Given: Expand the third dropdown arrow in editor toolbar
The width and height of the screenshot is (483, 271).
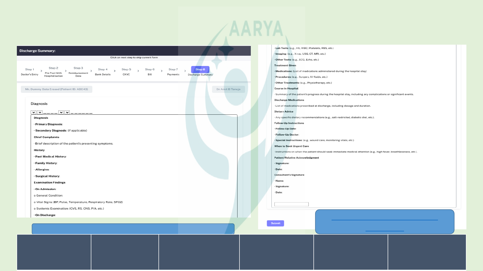Looking at the screenshot, I should (61, 112).
